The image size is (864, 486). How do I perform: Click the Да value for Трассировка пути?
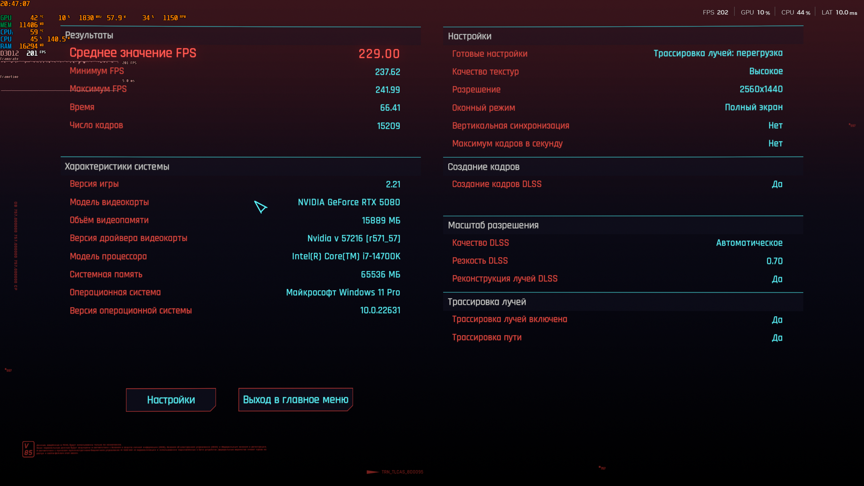[x=777, y=337]
